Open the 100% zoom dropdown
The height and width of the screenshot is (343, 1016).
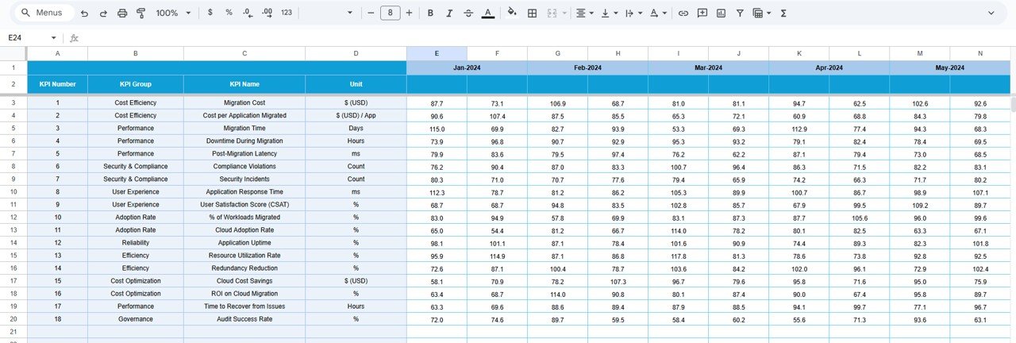click(x=172, y=13)
